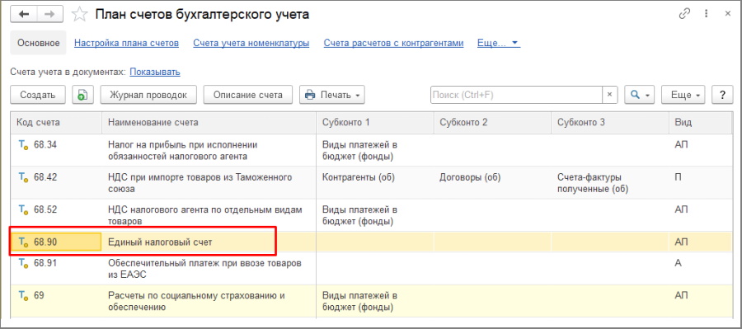Clear the search field with x button
The height and width of the screenshot is (329, 742).
609,95
